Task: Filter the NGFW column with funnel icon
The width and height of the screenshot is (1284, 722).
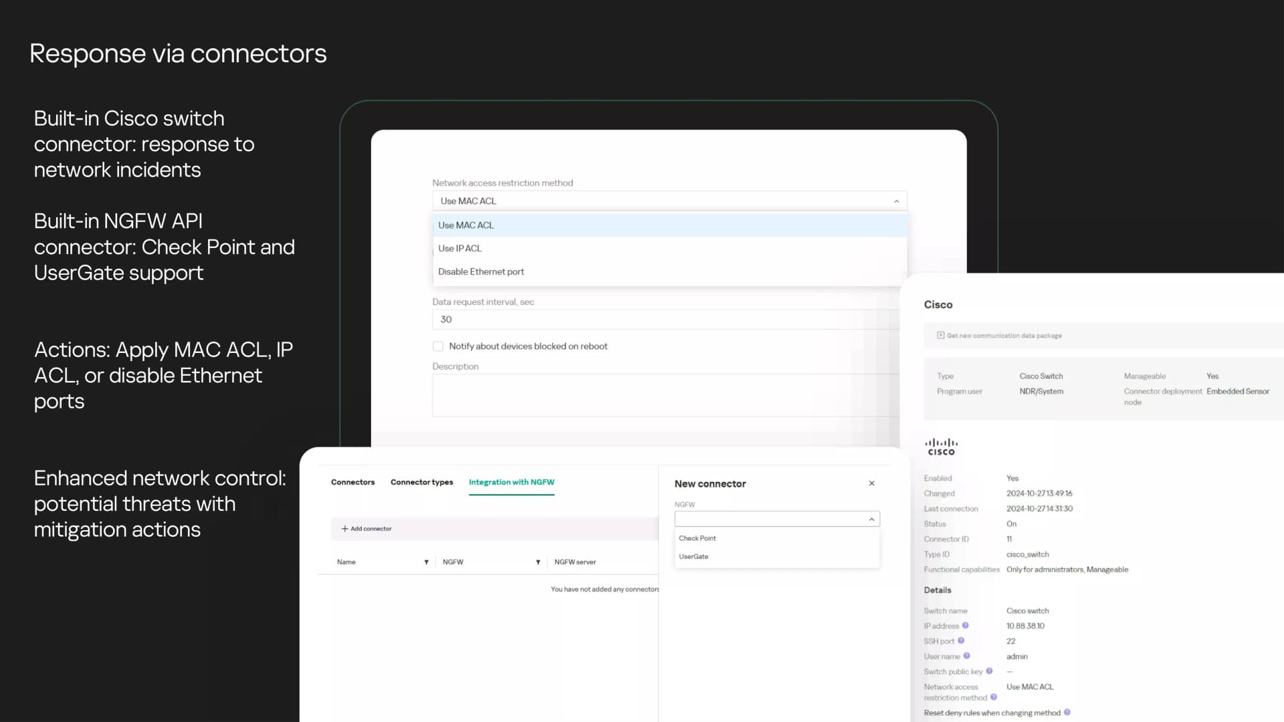Action: point(538,562)
